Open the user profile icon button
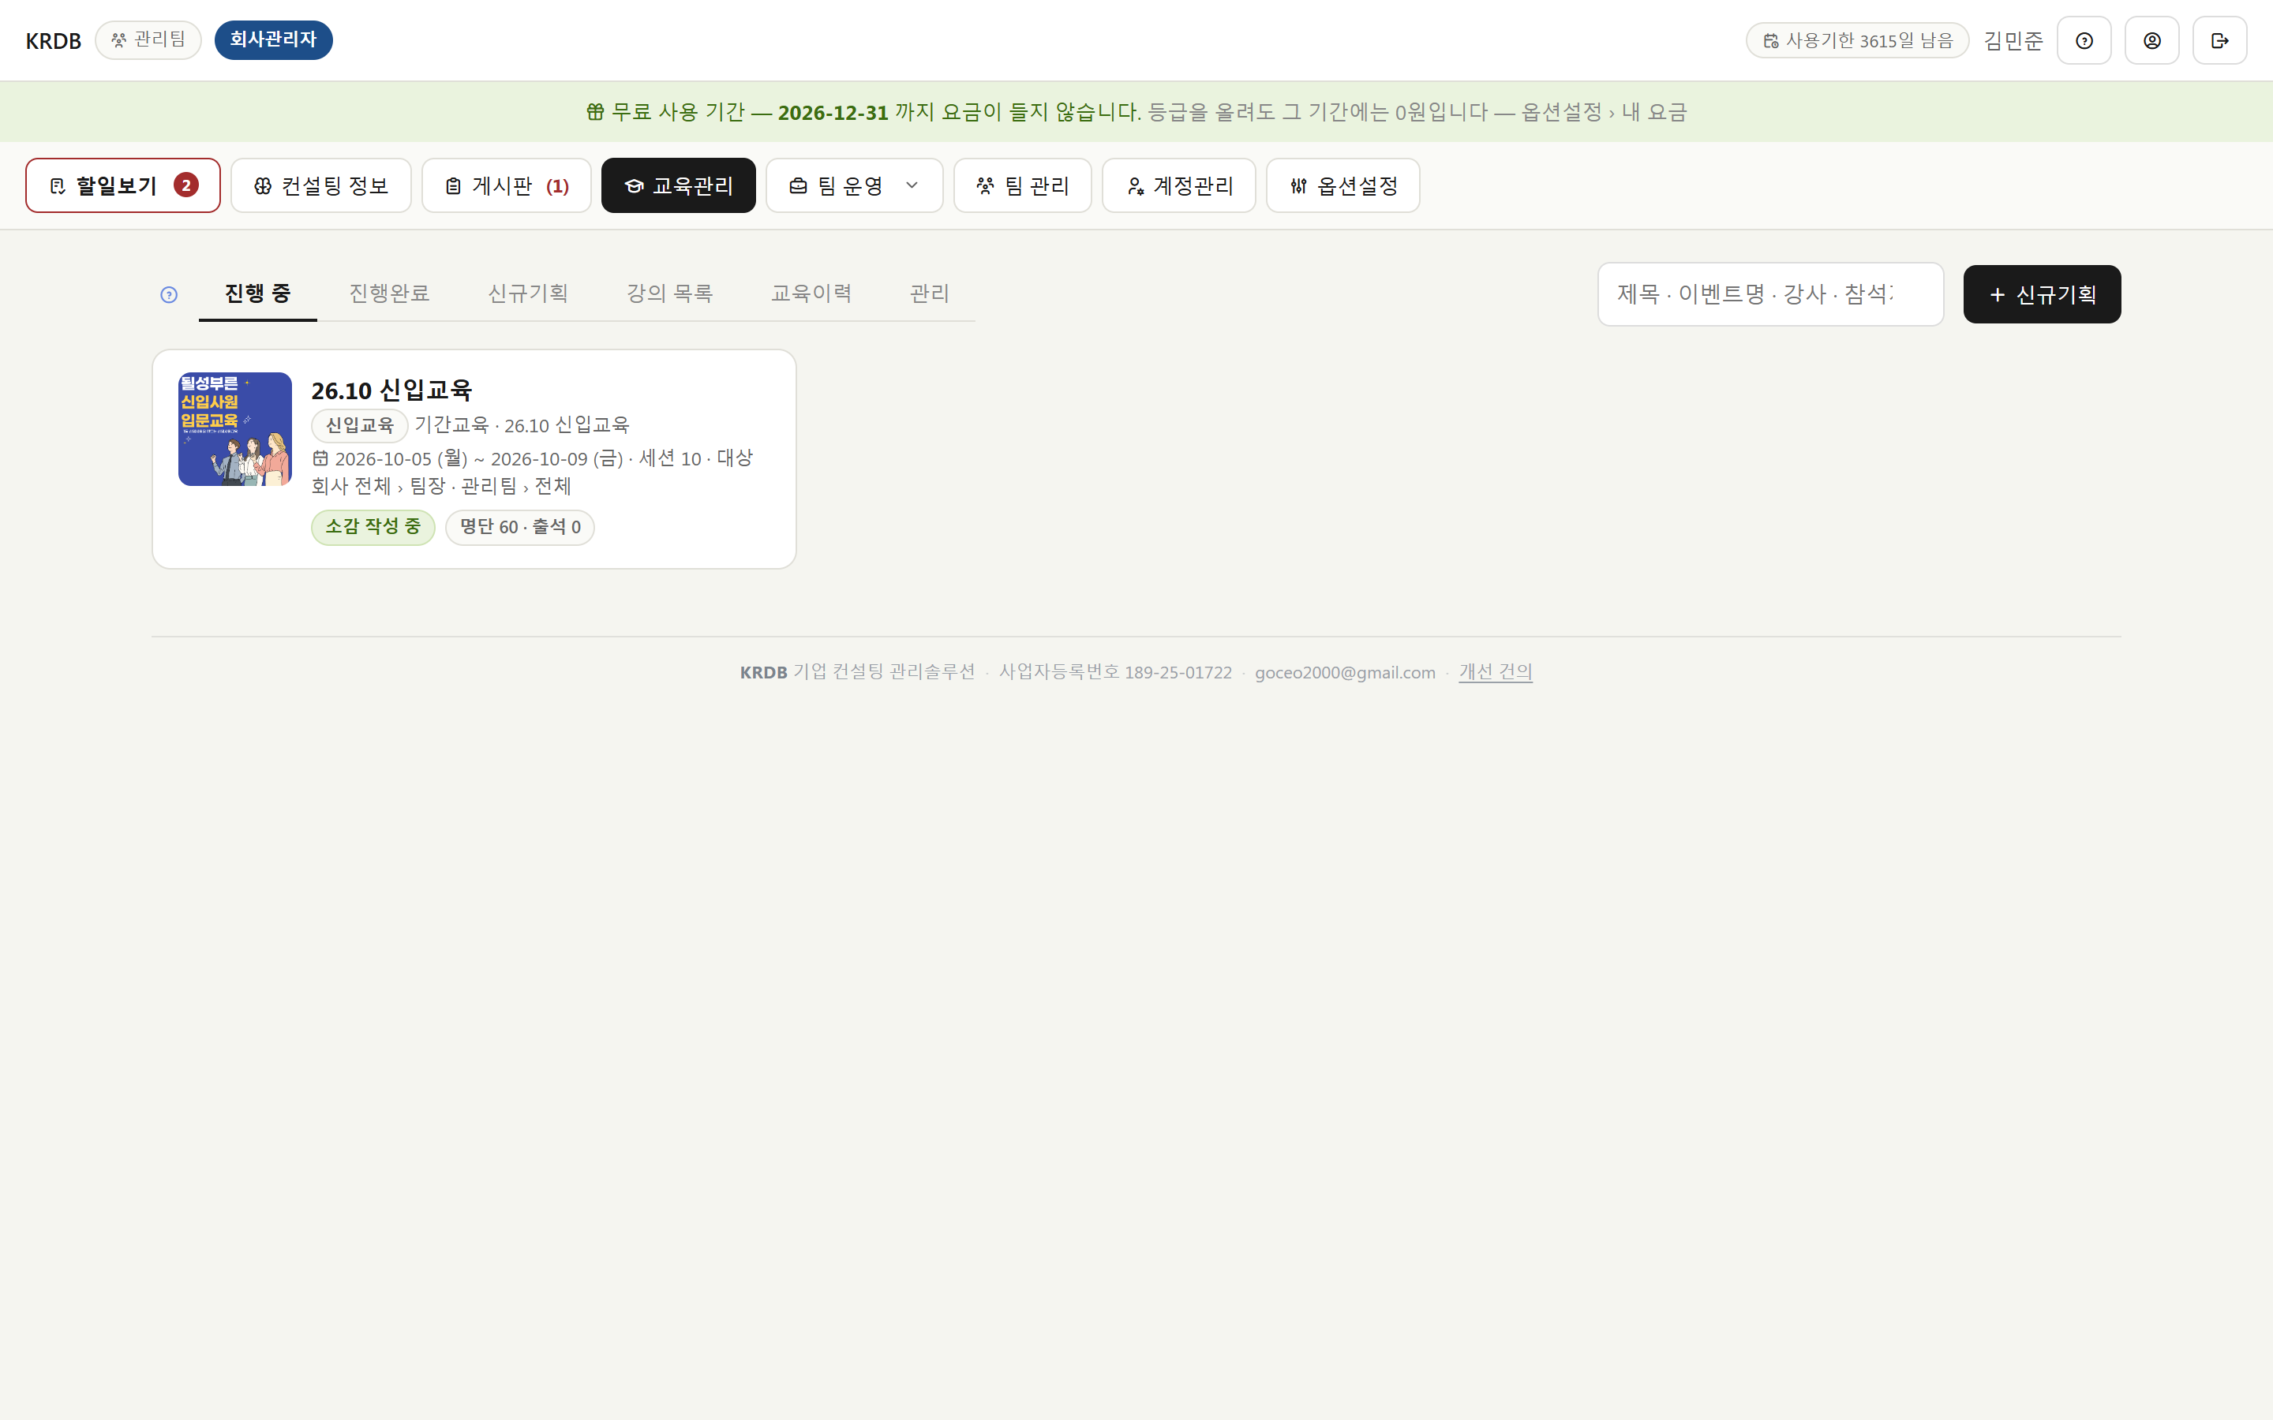 [2151, 40]
